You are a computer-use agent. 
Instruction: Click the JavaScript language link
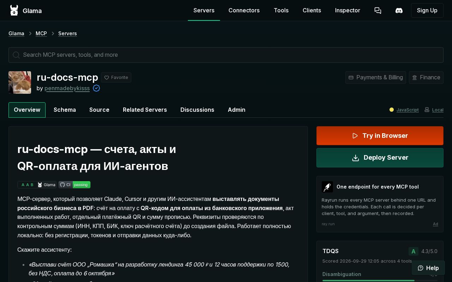point(408,110)
